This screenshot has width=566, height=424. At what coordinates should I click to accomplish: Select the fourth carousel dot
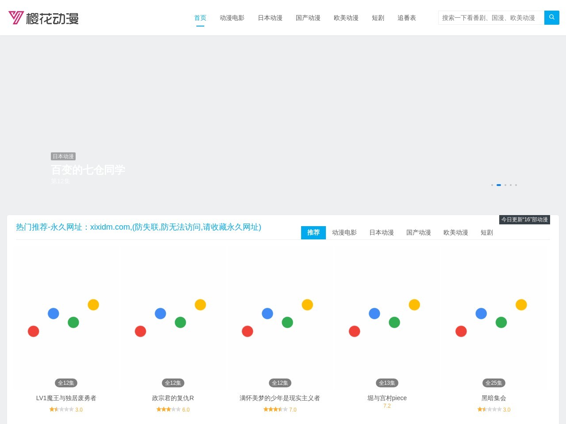click(x=511, y=185)
